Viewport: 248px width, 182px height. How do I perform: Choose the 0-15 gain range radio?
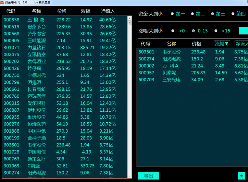click(193, 31)
